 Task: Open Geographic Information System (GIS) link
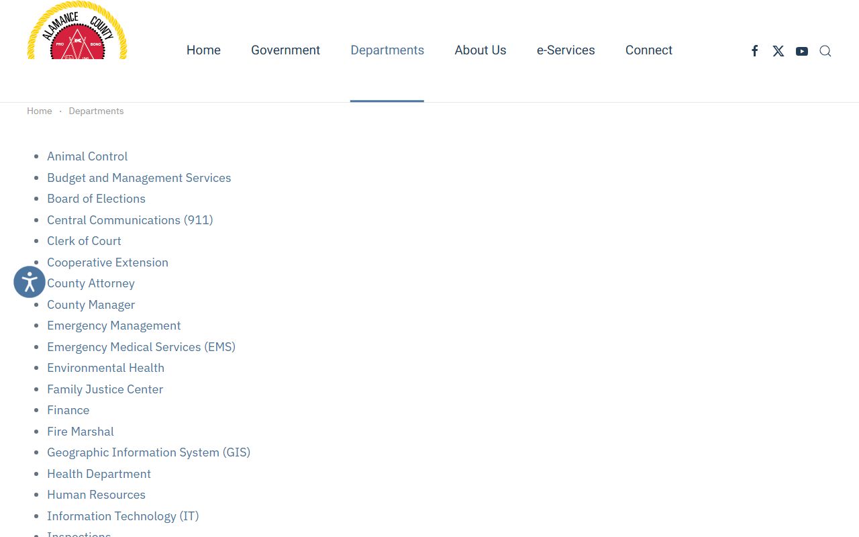(148, 452)
